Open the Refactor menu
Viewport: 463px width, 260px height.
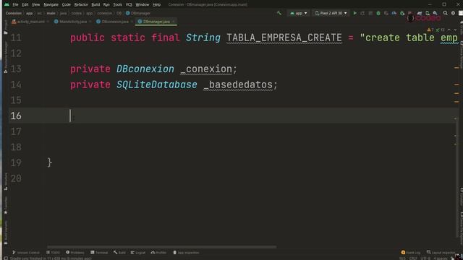[81, 5]
